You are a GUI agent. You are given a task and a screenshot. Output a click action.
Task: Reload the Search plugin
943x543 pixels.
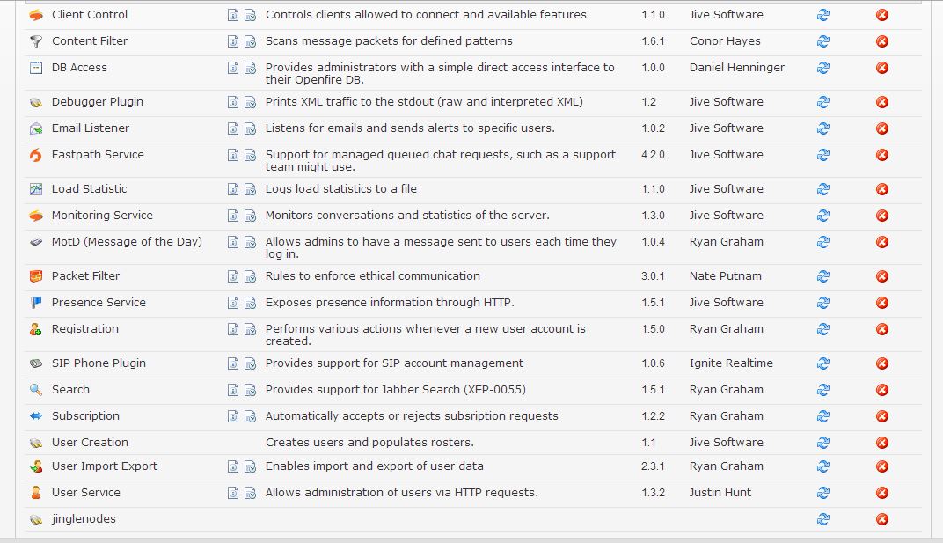(823, 391)
